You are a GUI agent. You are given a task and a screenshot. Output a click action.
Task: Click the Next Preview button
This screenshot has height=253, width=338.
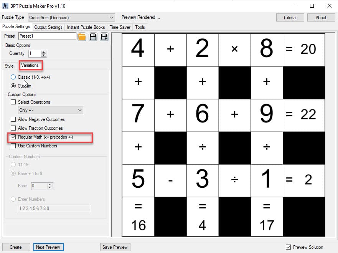(x=48, y=247)
